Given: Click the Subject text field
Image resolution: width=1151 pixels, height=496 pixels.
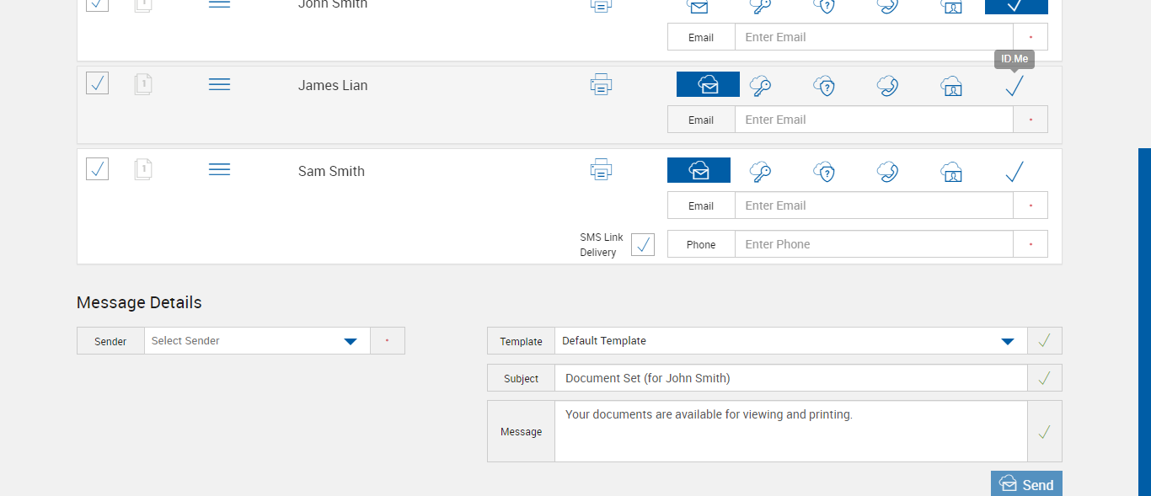Looking at the screenshot, I should [x=790, y=378].
